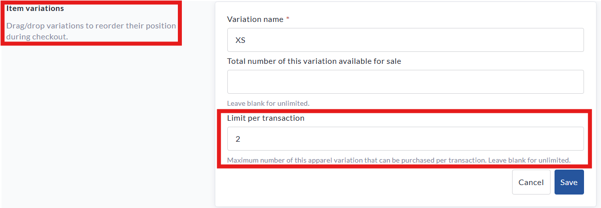The image size is (601, 208).
Task: Click the Variation name label
Action: (255, 19)
